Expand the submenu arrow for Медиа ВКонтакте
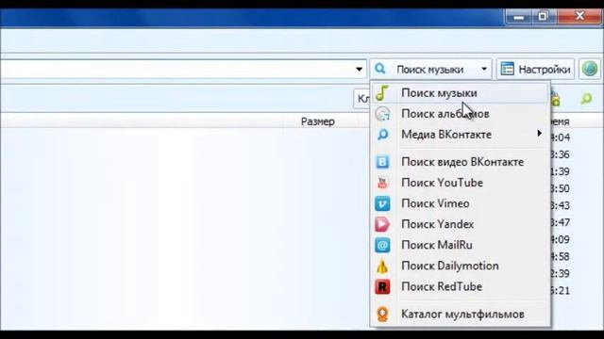Screen dimensions: 604x339 pos(539,134)
